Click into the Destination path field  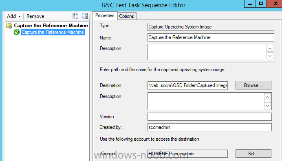(x=187, y=85)
